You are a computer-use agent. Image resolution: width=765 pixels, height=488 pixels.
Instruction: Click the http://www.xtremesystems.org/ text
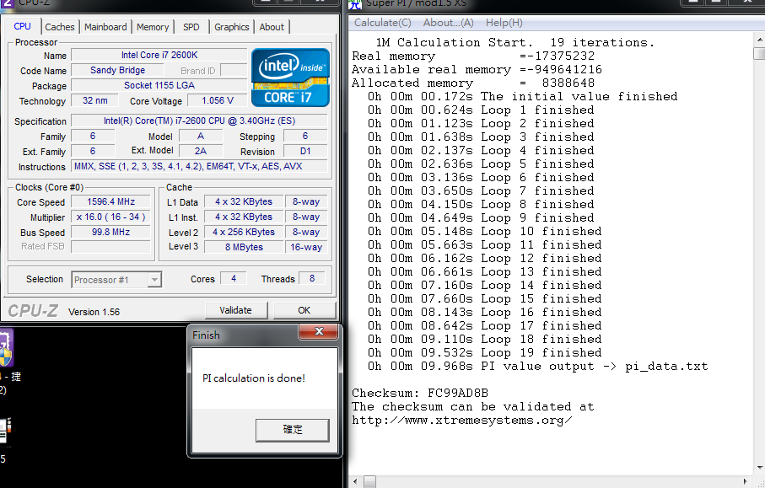point(462,421)
